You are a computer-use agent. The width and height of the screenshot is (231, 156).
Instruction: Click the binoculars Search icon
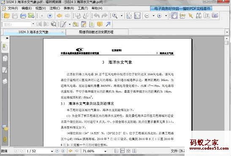198,16
